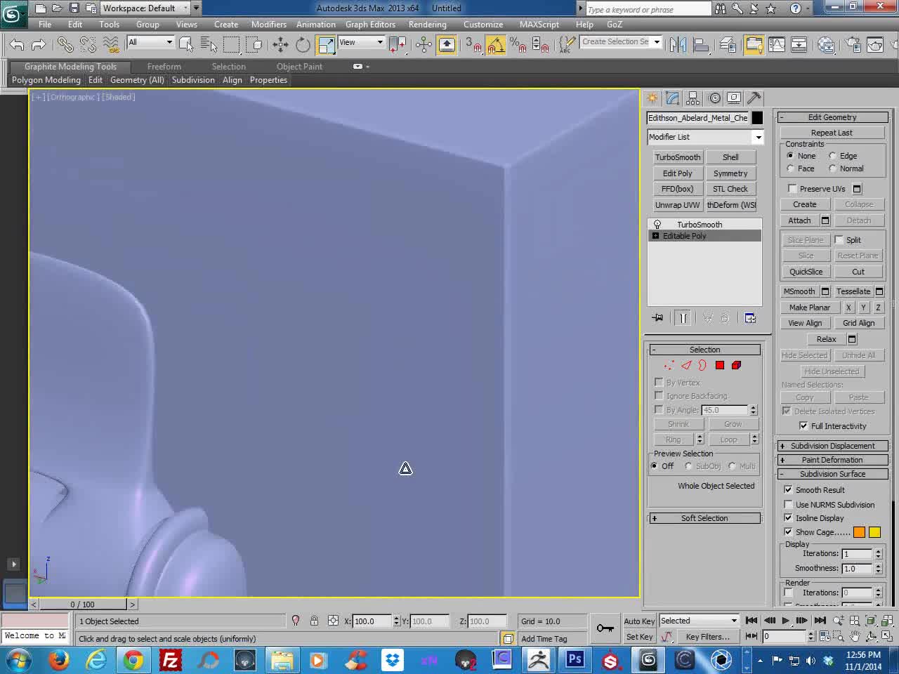
Task: Select Polygon sub-object level icon
Action: 720,365
